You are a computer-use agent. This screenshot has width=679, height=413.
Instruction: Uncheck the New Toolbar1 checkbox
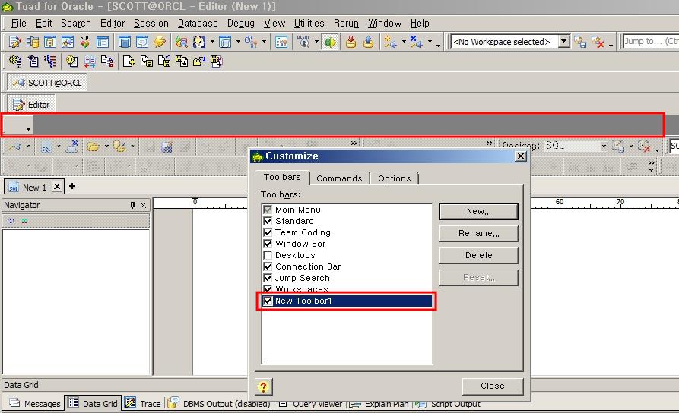(268, 301)
